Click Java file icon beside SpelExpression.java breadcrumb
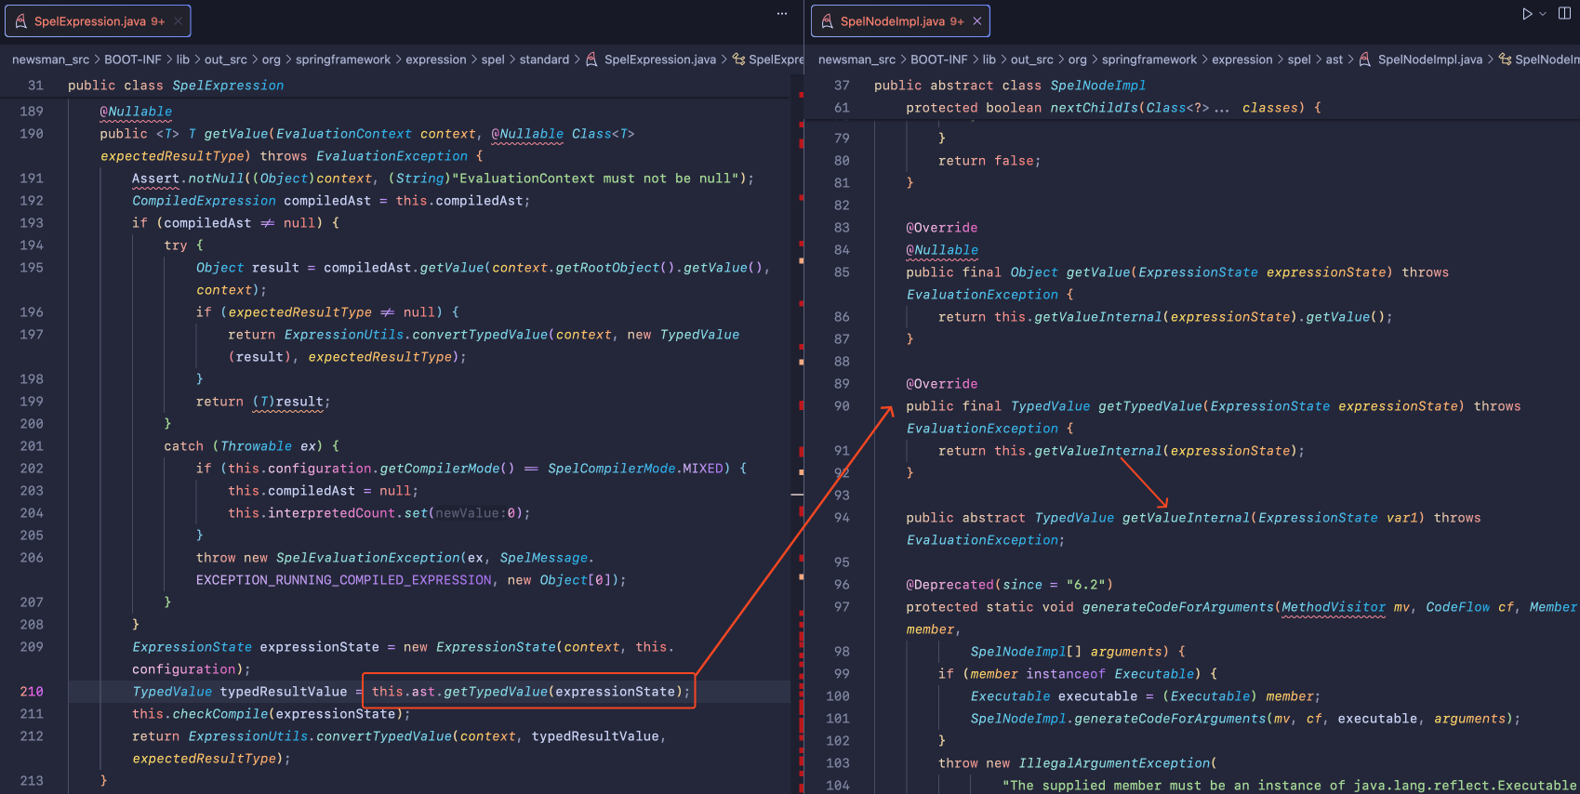 pos(591,60)
